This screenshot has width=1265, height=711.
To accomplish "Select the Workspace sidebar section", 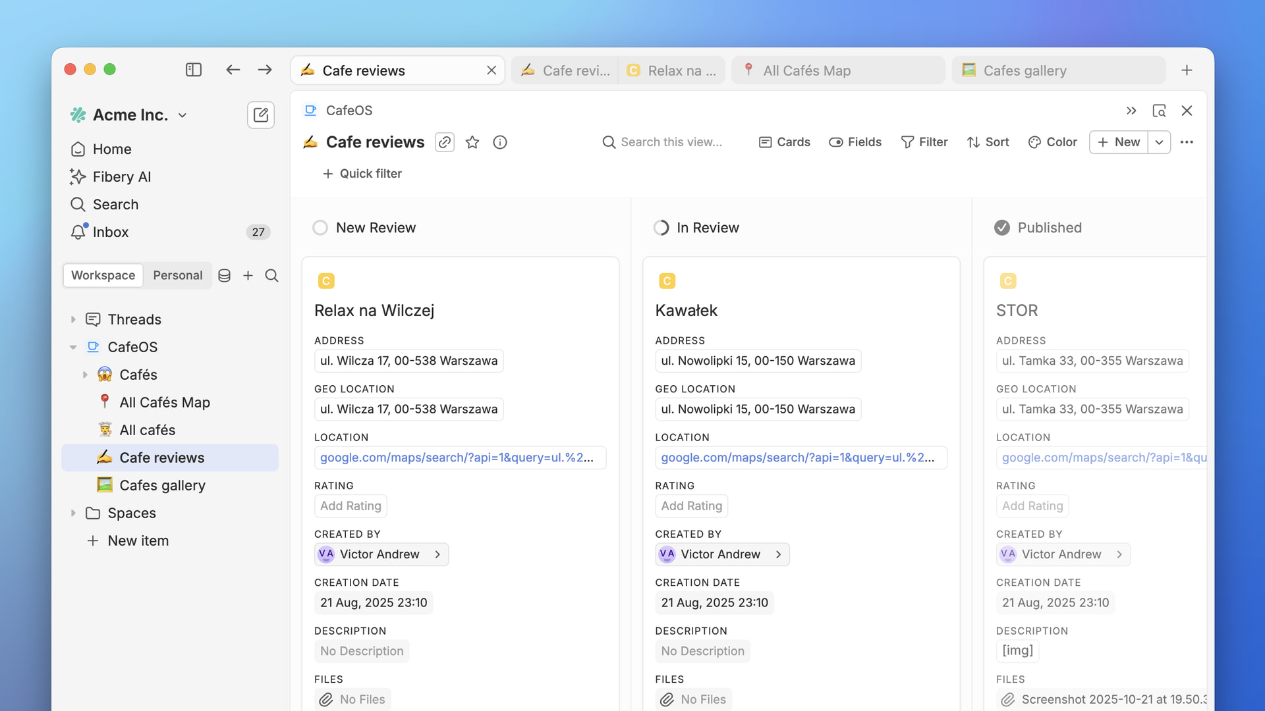I will pos(103,276).
